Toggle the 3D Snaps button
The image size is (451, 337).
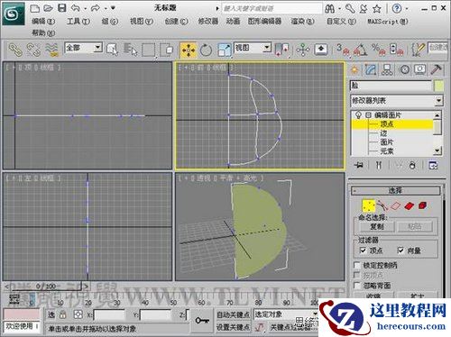click(x=343, y=50)
